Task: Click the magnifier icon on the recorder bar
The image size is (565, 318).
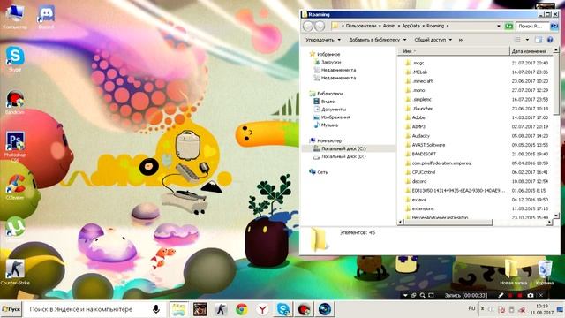Action: [422, 295]
